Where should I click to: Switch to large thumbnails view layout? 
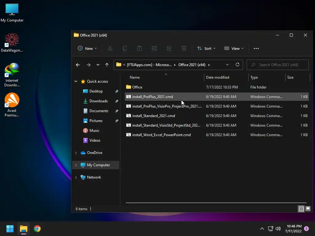pyautogui.click(x=308, y=209)
